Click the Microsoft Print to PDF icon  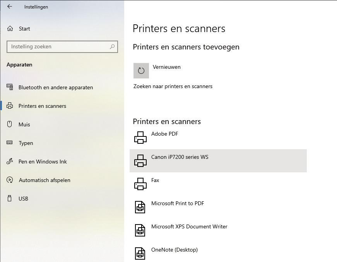(x=140, y=207)
